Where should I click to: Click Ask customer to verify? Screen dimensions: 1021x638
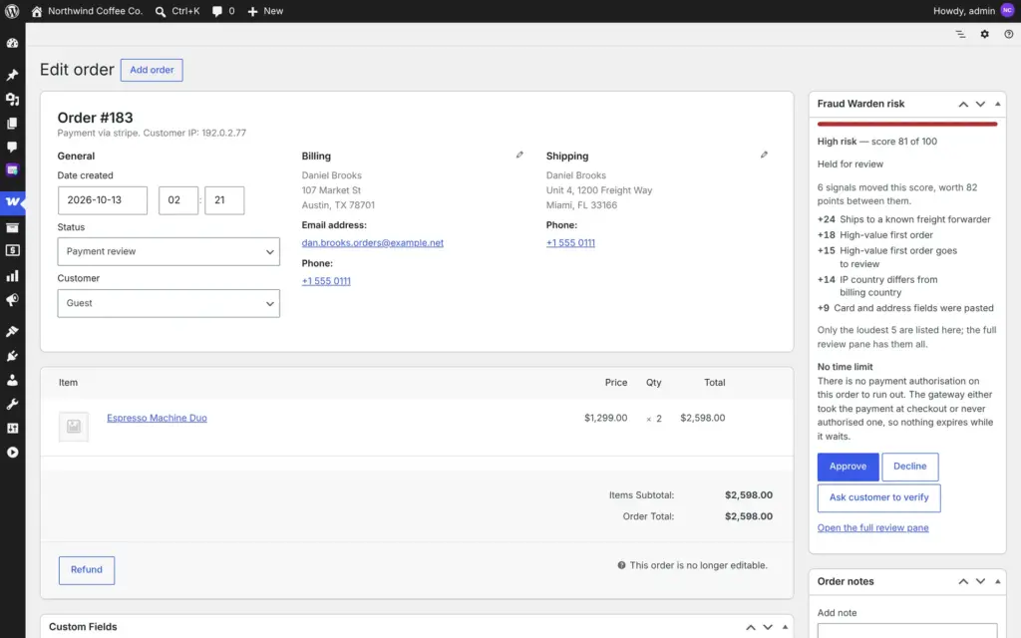pos(878,498)
